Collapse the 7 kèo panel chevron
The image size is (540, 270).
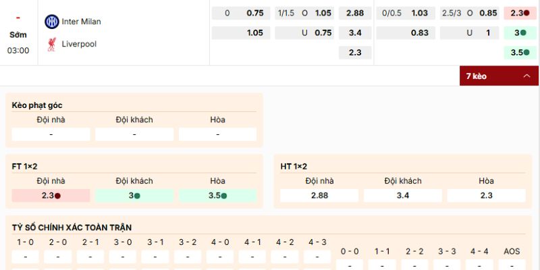pyautogui.click(x=526, y=76)
